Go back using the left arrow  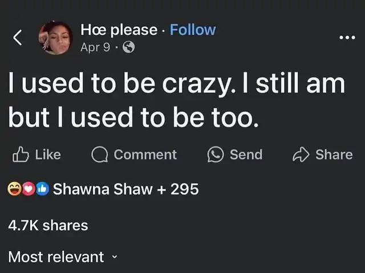[18, 38]
